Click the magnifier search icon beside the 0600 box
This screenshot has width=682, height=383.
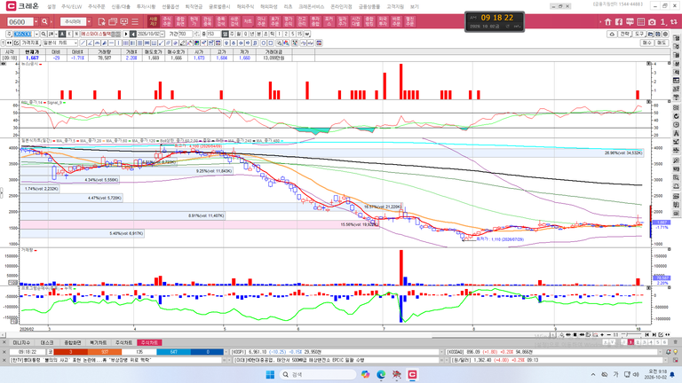(x=44, y=21)
